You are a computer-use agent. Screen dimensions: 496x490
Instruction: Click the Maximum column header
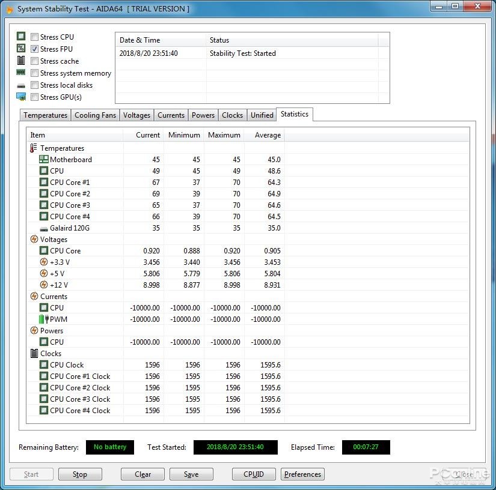pos(224,135)
